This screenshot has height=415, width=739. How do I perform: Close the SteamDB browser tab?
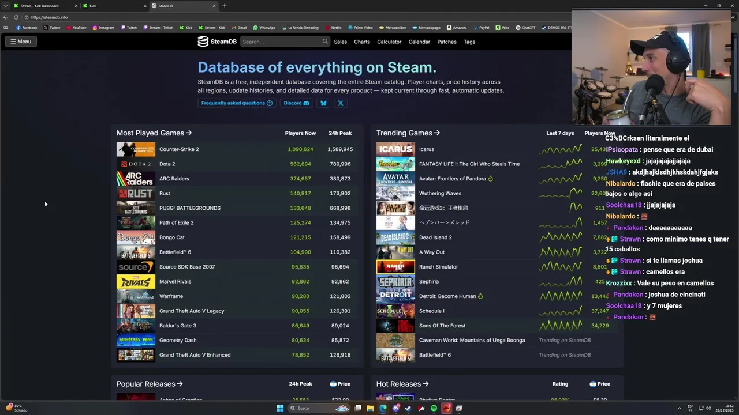(x=214, y=6)
